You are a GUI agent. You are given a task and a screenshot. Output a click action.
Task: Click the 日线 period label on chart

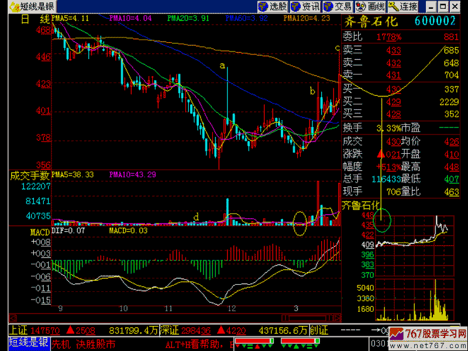(35, 19)
